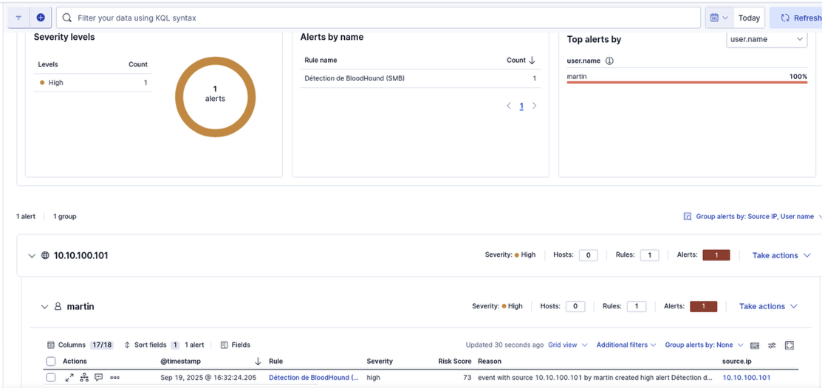Screen dimensions: 822x391
Task: Open the user.name top alerts dropdown
Action: click(766, 39)
